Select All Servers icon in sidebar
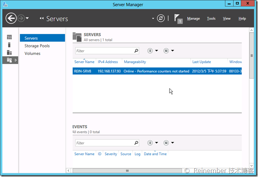Screen dimensions: 258x177 point(9,52)
